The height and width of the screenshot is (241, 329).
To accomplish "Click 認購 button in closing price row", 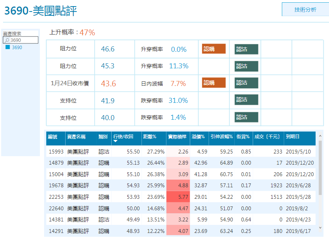I will [x=214, y=83].
